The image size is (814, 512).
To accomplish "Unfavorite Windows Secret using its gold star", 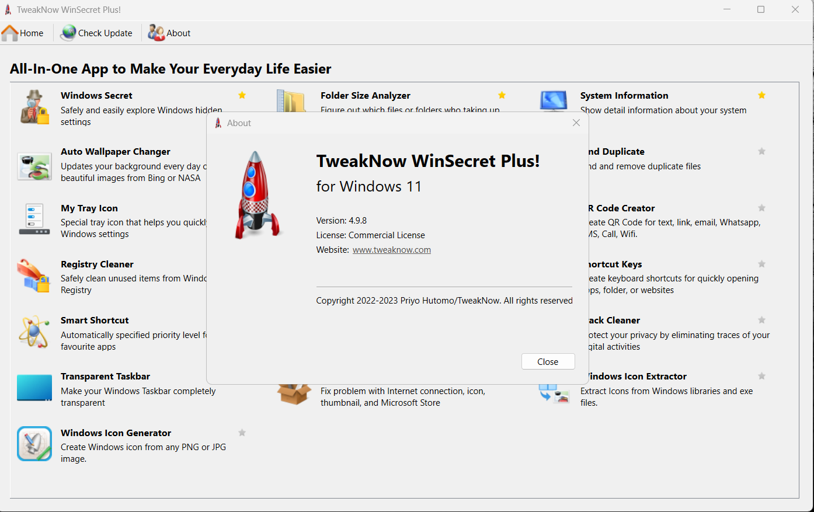I will tap(242, 95).
